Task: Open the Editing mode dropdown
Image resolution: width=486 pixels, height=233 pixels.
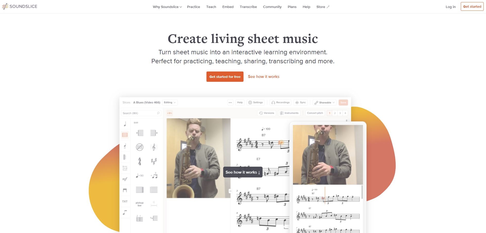Action: (170, 102)
